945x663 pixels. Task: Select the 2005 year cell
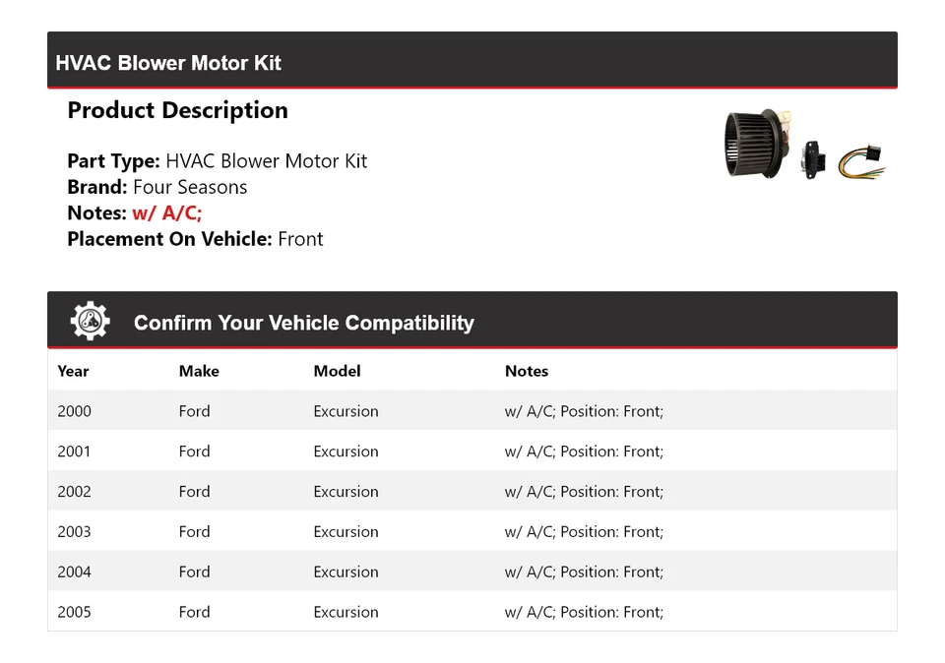click(x=74, y=612)
